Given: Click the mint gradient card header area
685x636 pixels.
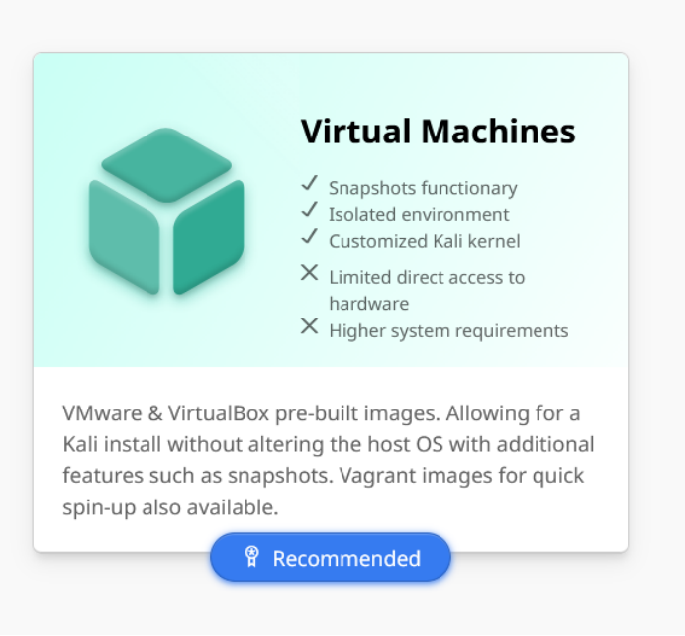Looking at the screenshot, I should pos(331,210).
